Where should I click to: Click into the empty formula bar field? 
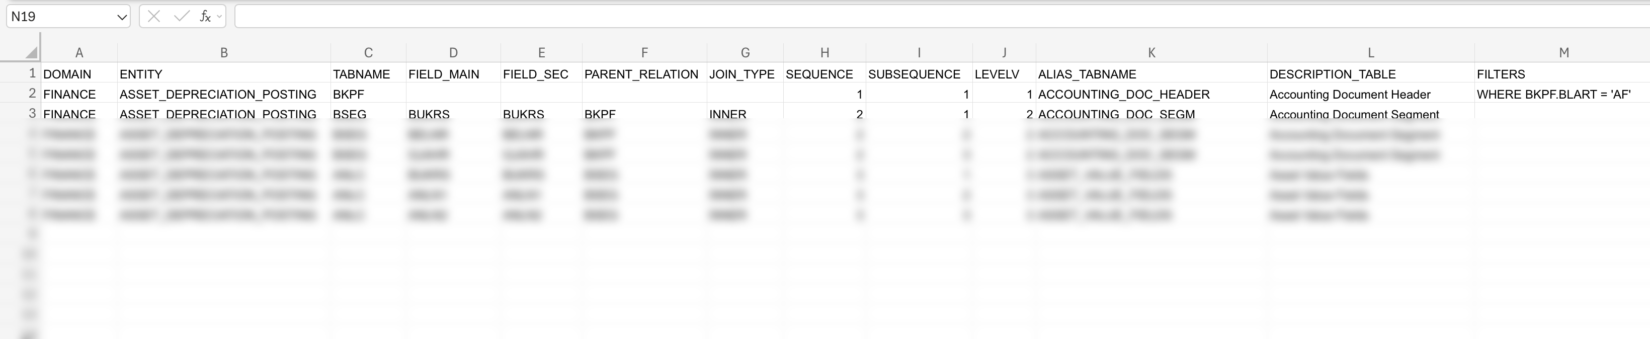(x=897, y=17)
